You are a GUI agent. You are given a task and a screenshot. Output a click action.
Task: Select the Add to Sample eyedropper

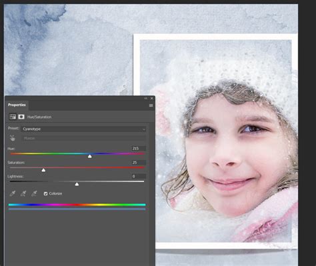click(23, 193)
